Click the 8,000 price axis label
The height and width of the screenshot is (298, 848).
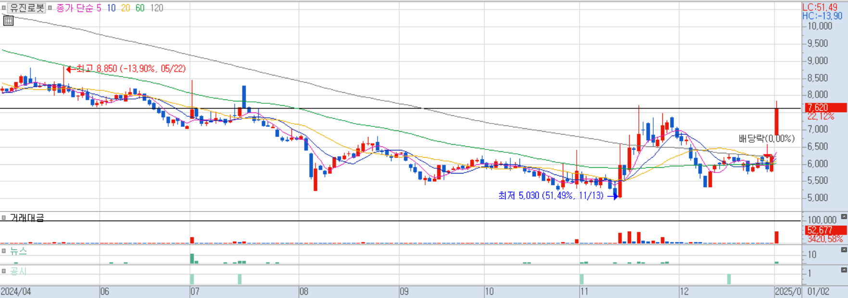tap(818, 95)
